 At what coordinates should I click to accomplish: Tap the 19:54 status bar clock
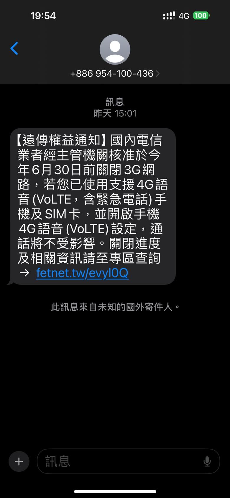43,16
